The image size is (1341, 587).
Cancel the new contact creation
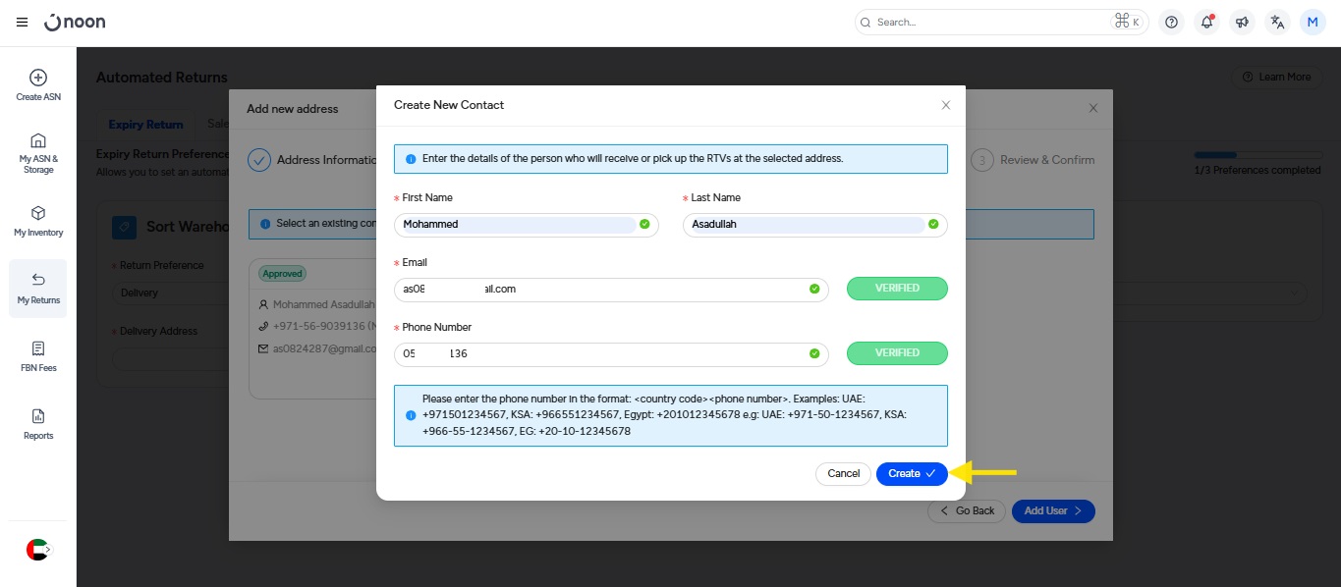(x=843, y=474)
